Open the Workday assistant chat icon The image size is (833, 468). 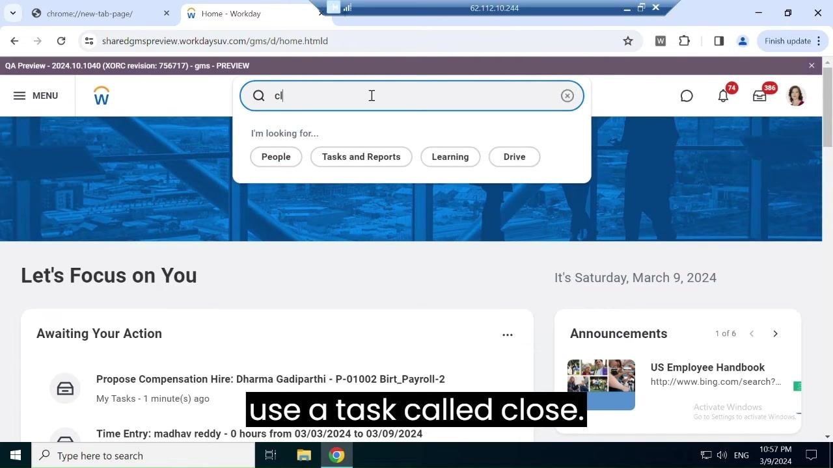point(687,96)
